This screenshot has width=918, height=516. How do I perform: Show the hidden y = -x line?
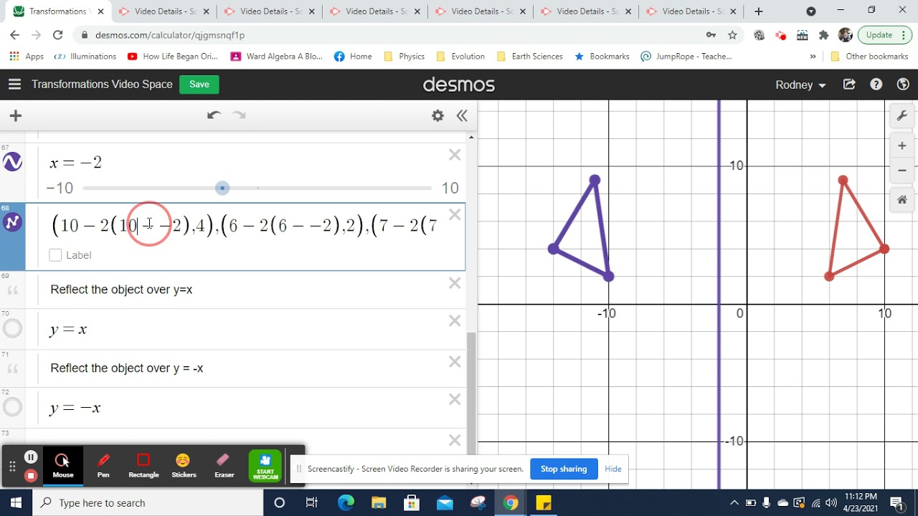click(13, 407)
